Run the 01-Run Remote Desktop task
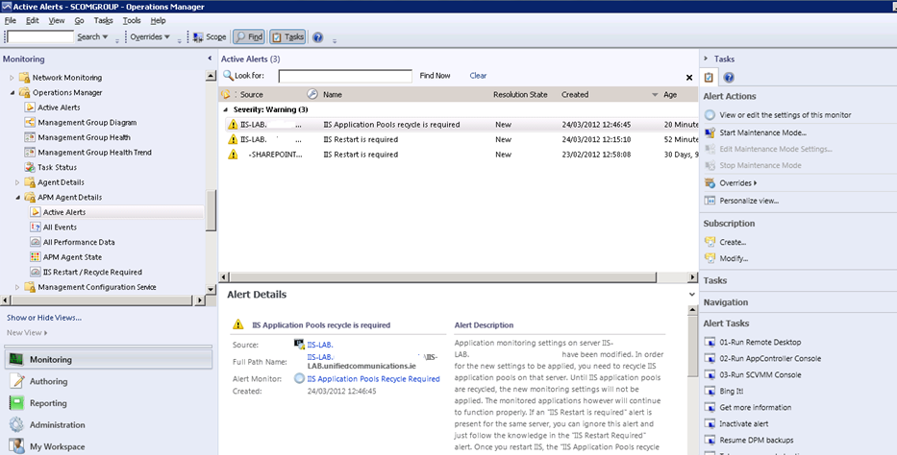 tap(760, 342)
